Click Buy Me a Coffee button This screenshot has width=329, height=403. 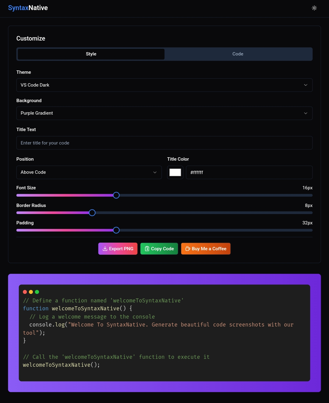(x=206, y=249)
